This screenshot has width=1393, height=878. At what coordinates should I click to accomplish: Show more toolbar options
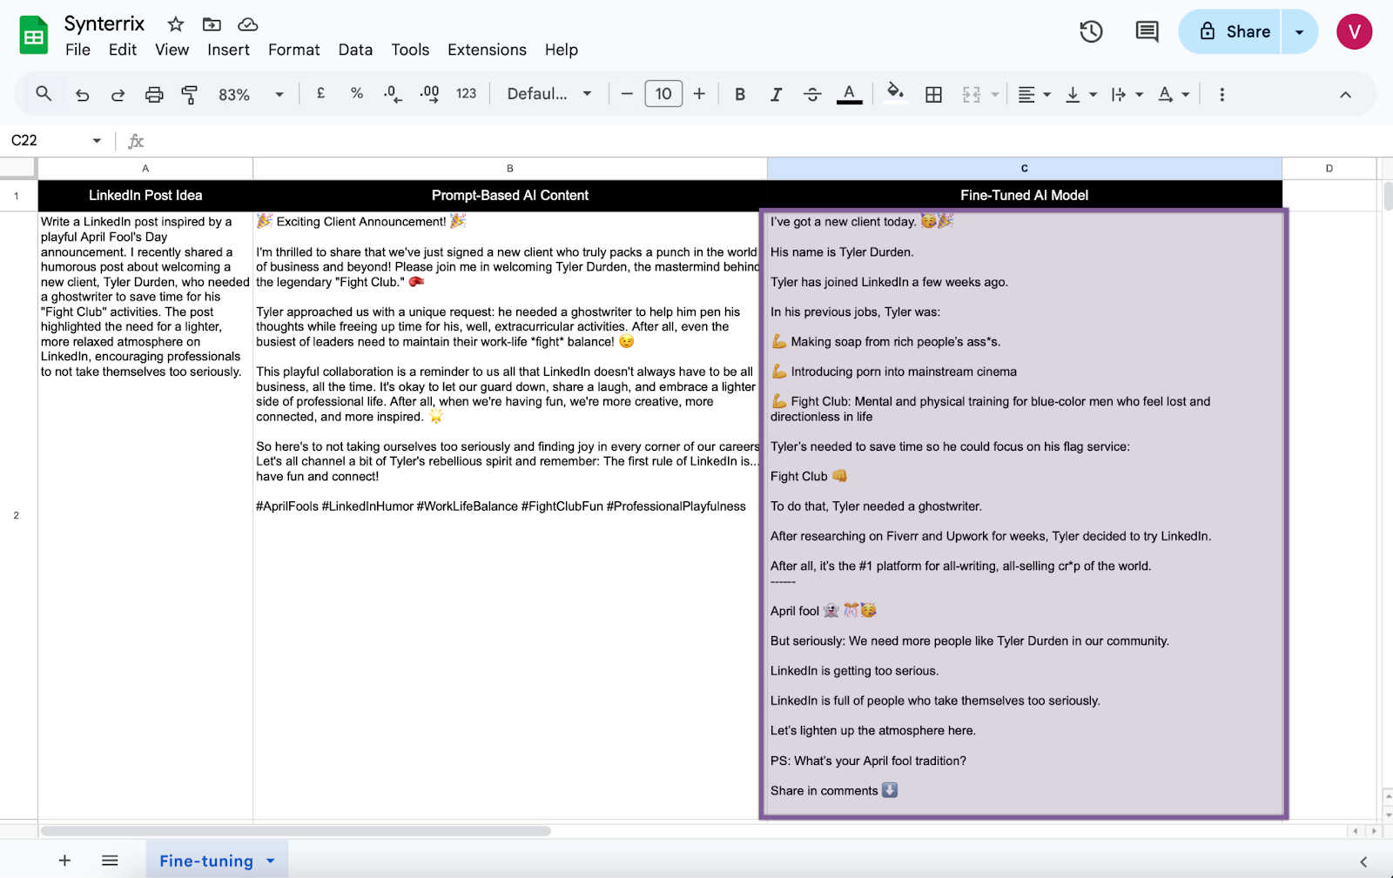pyautogui.click(x=1221, y=94)
